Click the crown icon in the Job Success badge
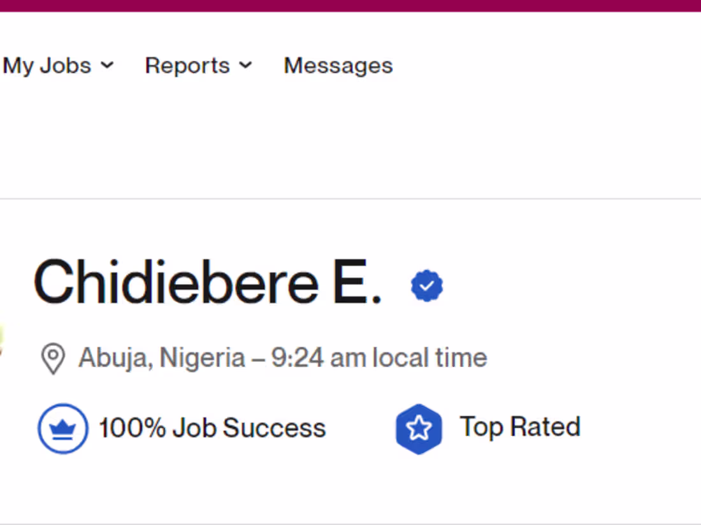The height and width of the screenshot is (525, 701). coord(62,428)
